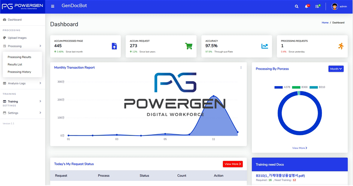Open Dashboard in the sidebar
Screen dimensions: 353x186
coord(15,20)
